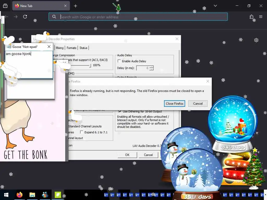
Task: Click the New Tab settings gear icon
Action: (256, 40)
